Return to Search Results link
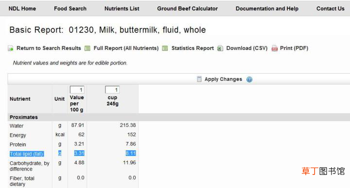The image size is (350, 188). [49, 48]
